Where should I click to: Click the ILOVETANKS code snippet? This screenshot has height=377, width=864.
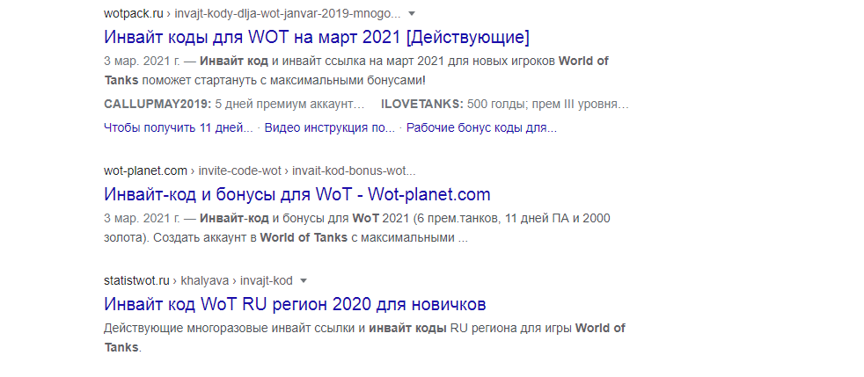[x=505, y=104]
